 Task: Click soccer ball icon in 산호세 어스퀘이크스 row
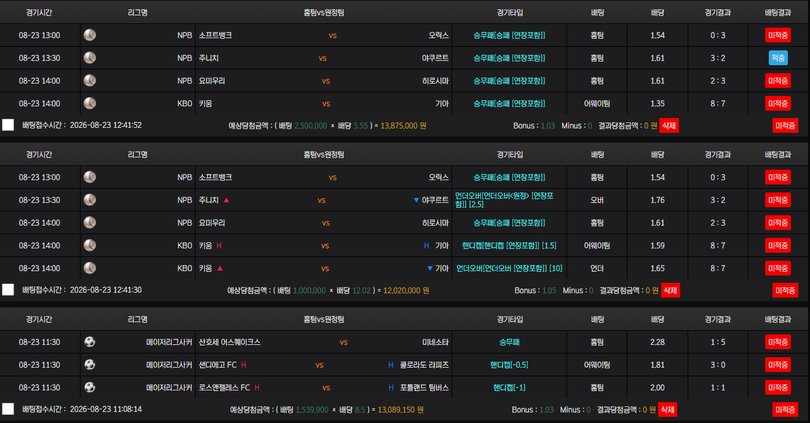[x=90, y=342]
